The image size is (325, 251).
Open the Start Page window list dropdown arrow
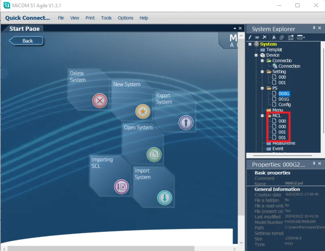[x=235, y=28]
